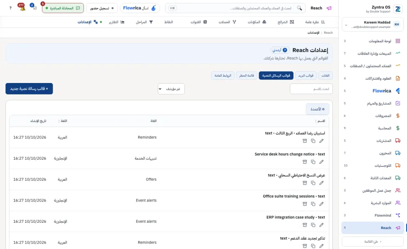Image resolution: width=407 pixels, height=249 pixels.
Task: Open لوحة المعلومات in the sidebar
Action: click(x=373, y=41)
